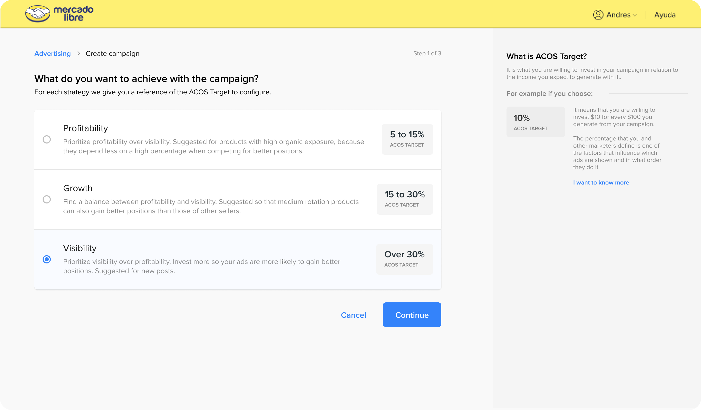Click the Cancel link
The width and height of the screenshot is (701, 410).
pos(353,315)
